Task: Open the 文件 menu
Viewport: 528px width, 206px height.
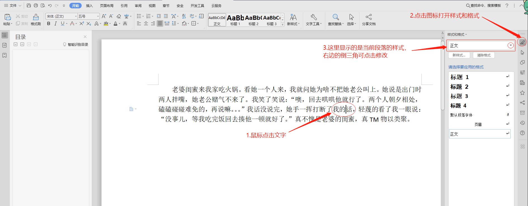Action: [x=13, y=5]
